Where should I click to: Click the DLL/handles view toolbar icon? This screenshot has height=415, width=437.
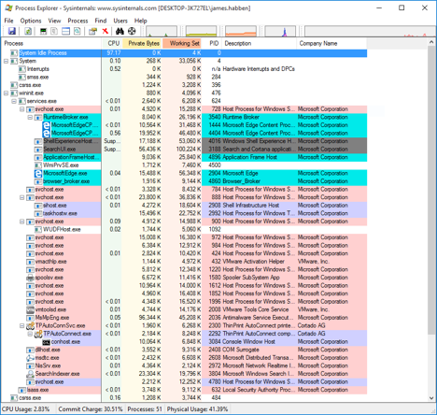77,31
